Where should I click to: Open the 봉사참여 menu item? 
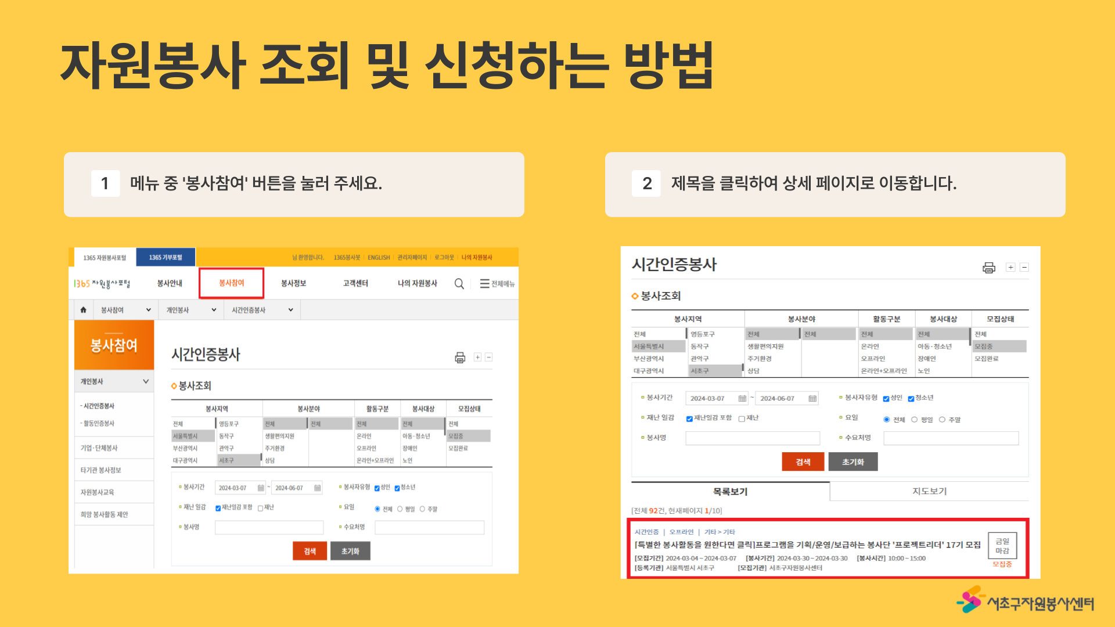click(231, 283)
